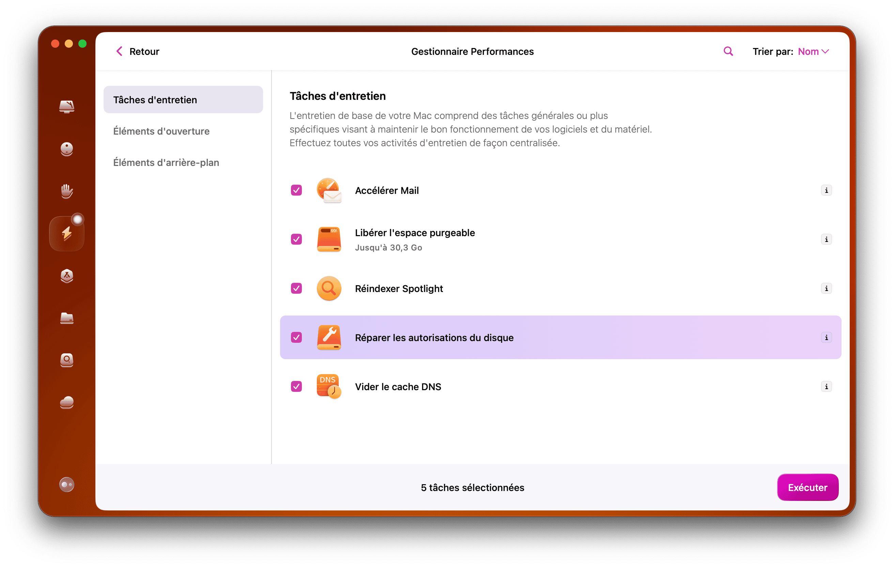Open the Assistant cloud icon in the sidebar
The width and height of the screenshot is (894, 567).
tap(67, 402)
